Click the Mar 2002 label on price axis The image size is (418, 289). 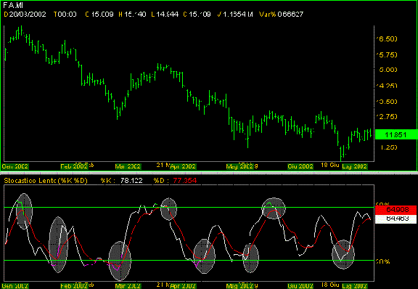(x=128, y=166)
